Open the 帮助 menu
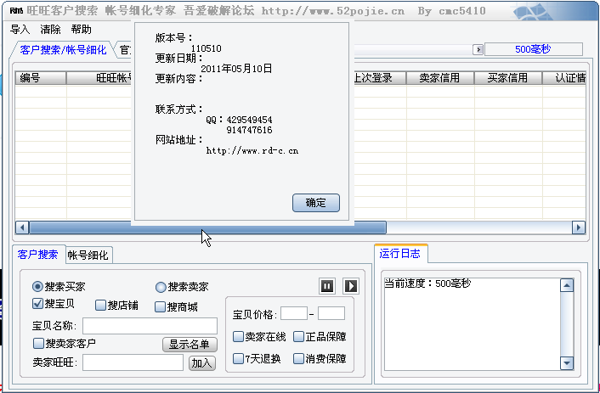Screen dimensions: 600x393 click(81, 30)
